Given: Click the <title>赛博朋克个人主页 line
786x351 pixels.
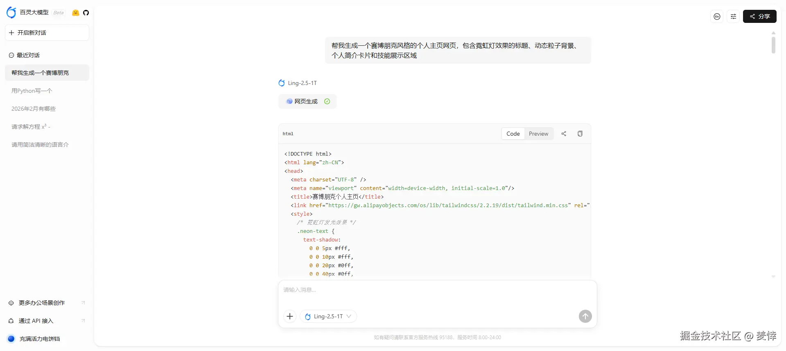Looking at the screenshot, I should [337, 197].
